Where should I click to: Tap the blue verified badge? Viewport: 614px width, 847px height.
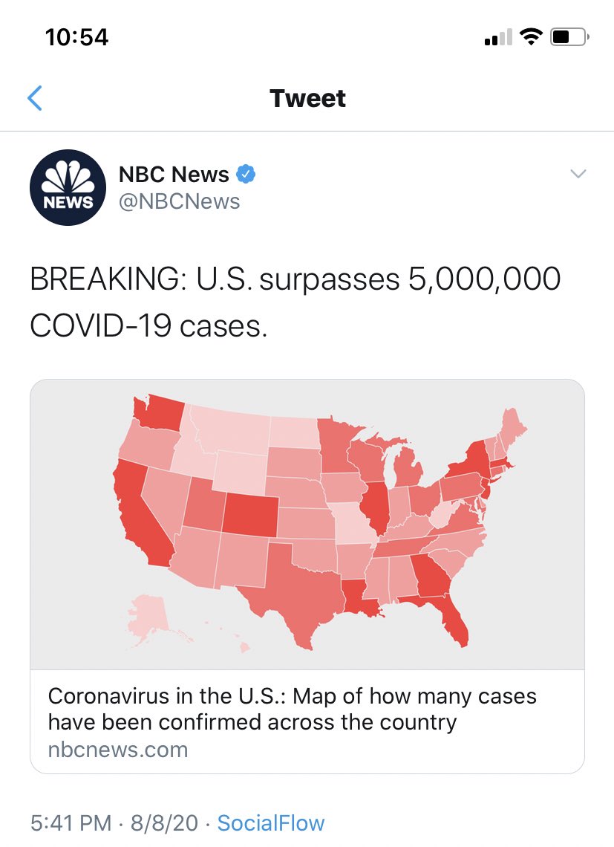click(x=246, y=174)
